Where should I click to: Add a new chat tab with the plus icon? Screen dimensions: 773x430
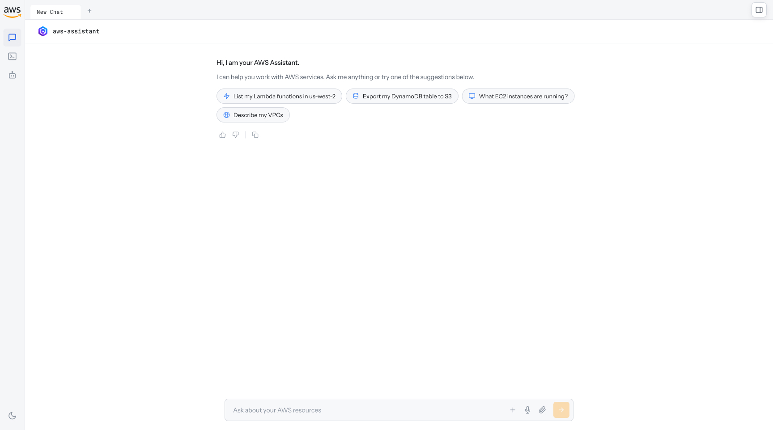coord(89,11)
